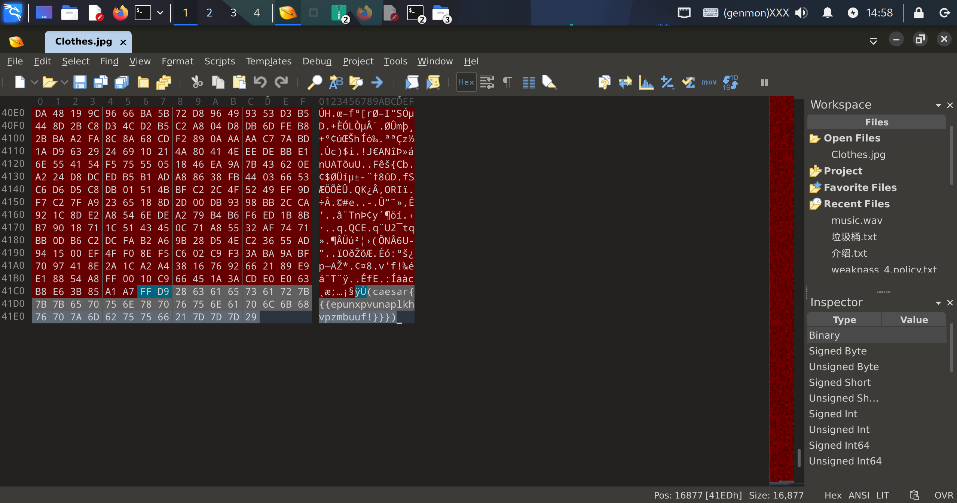
Task: Toggle the Hex edit-as mode button
Action: 466,82
